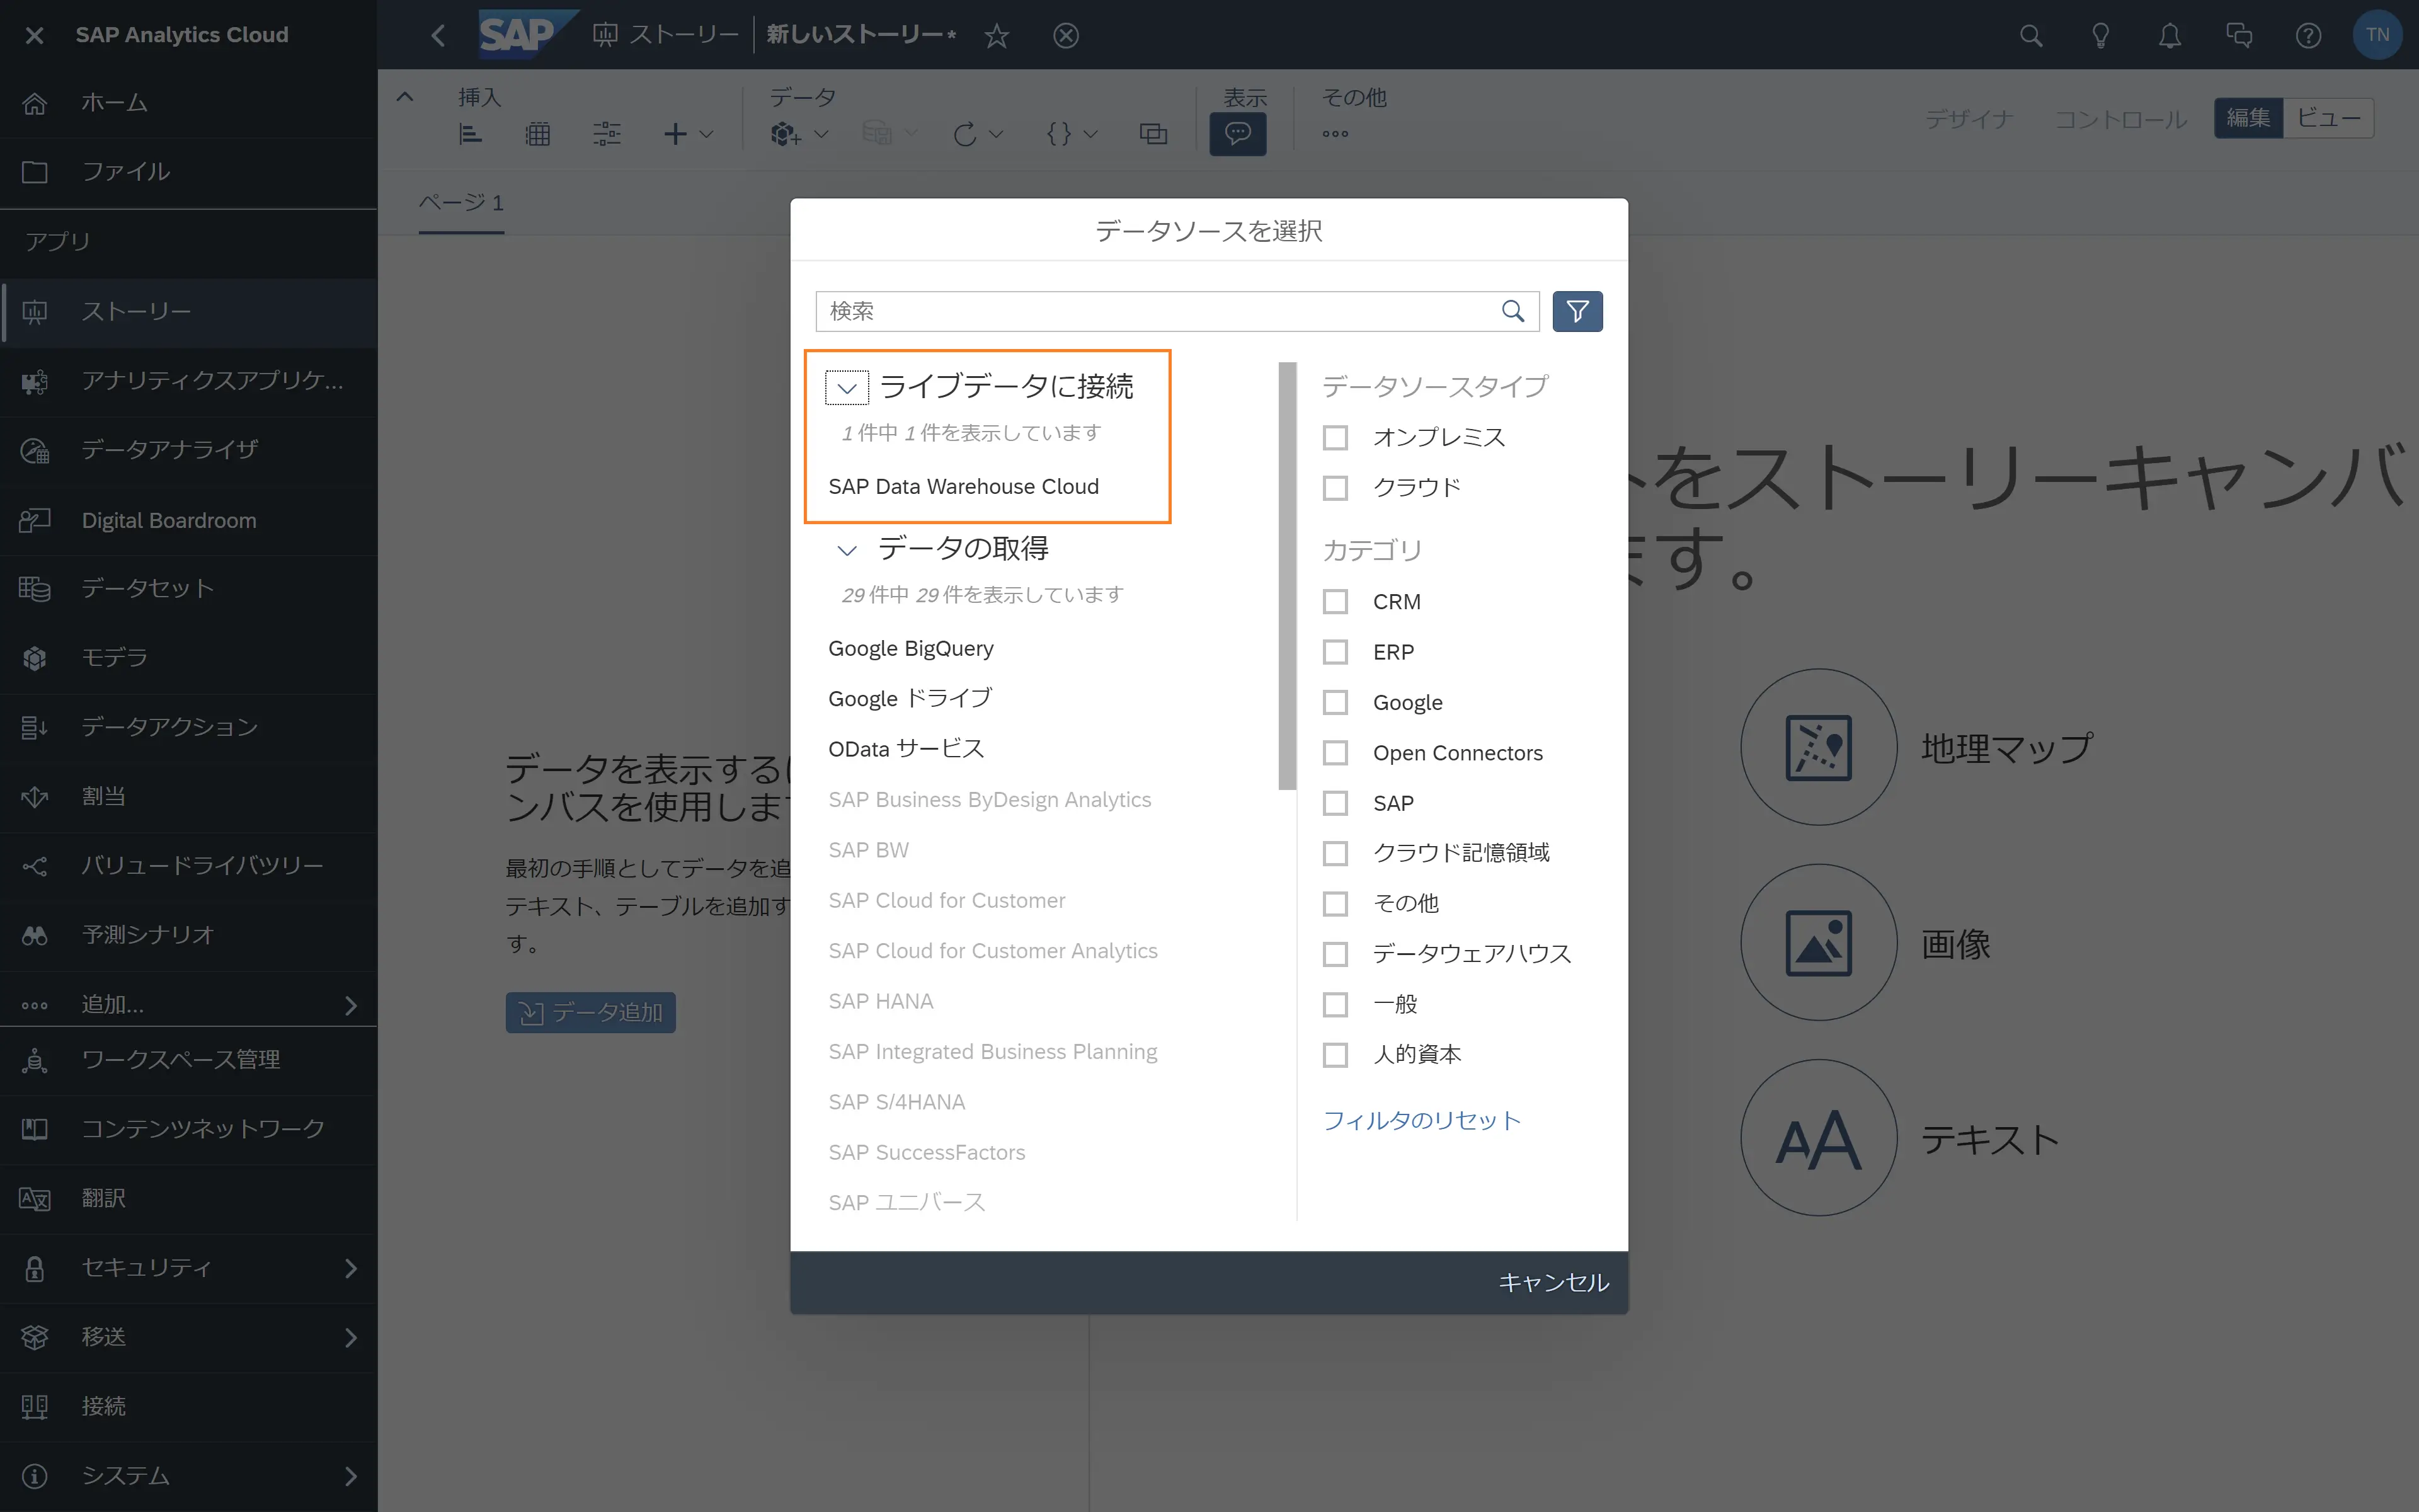The image size is (2419, 1512).
Task: Click the バリュードライバツリー icon
Action: pyautogui.click(x=35, y=866)
